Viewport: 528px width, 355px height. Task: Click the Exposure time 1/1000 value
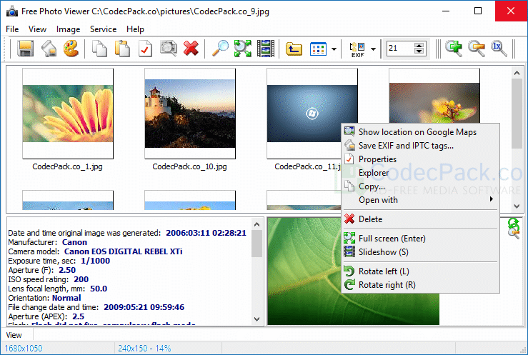pyautogui.click(x=95, y=261)
